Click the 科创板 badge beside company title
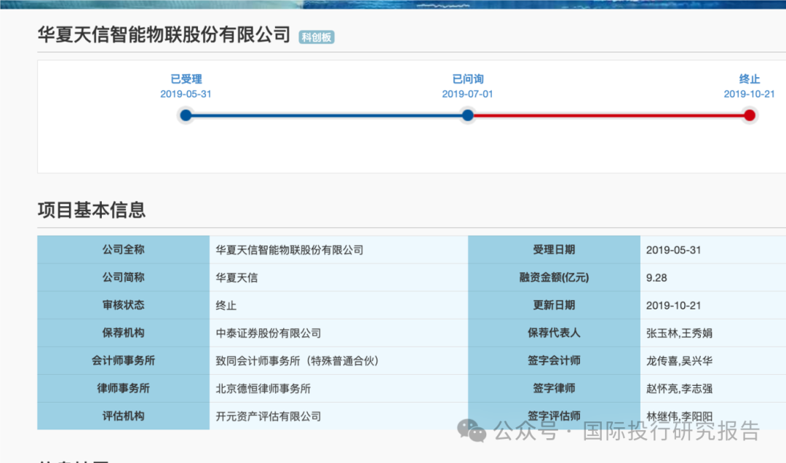Image resolution: width=786 pixels, height=463 pixels. [317, 37]
